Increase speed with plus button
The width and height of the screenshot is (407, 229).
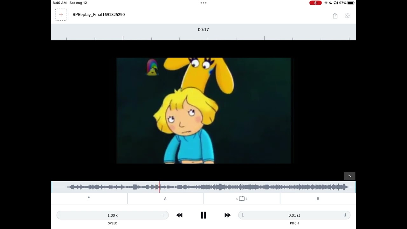(163, 215)
